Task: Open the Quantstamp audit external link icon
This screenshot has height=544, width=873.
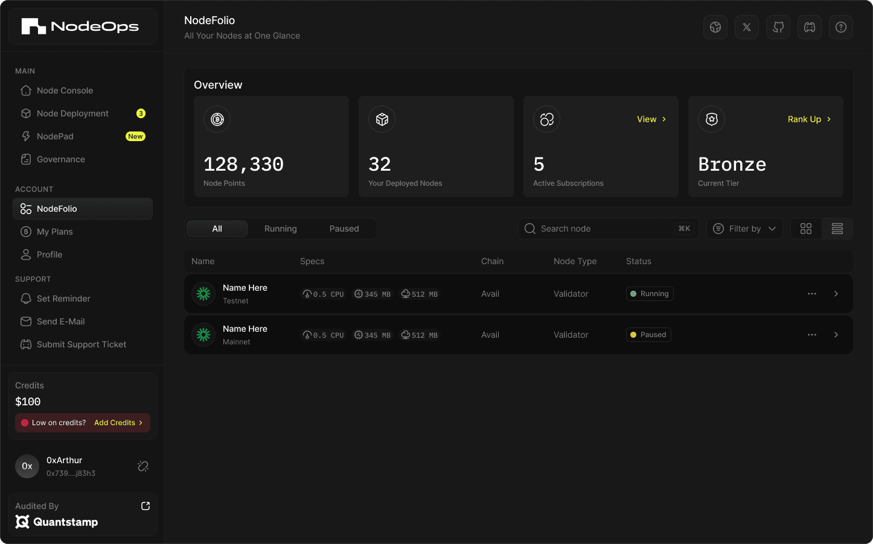Action: pyautogui.click(x=145, y=506)
